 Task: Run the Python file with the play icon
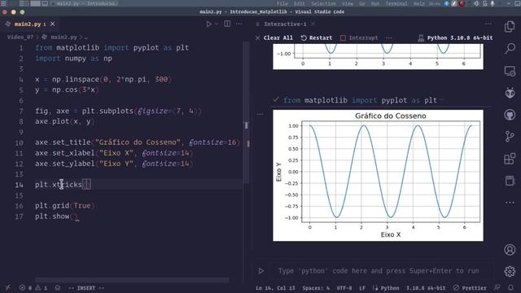tap(208, 24)
